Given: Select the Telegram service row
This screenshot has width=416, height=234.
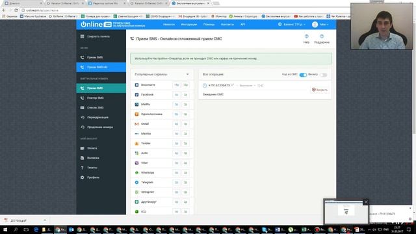Looking at the screenshot, I should pyautogui.click(x=162, y=182).
